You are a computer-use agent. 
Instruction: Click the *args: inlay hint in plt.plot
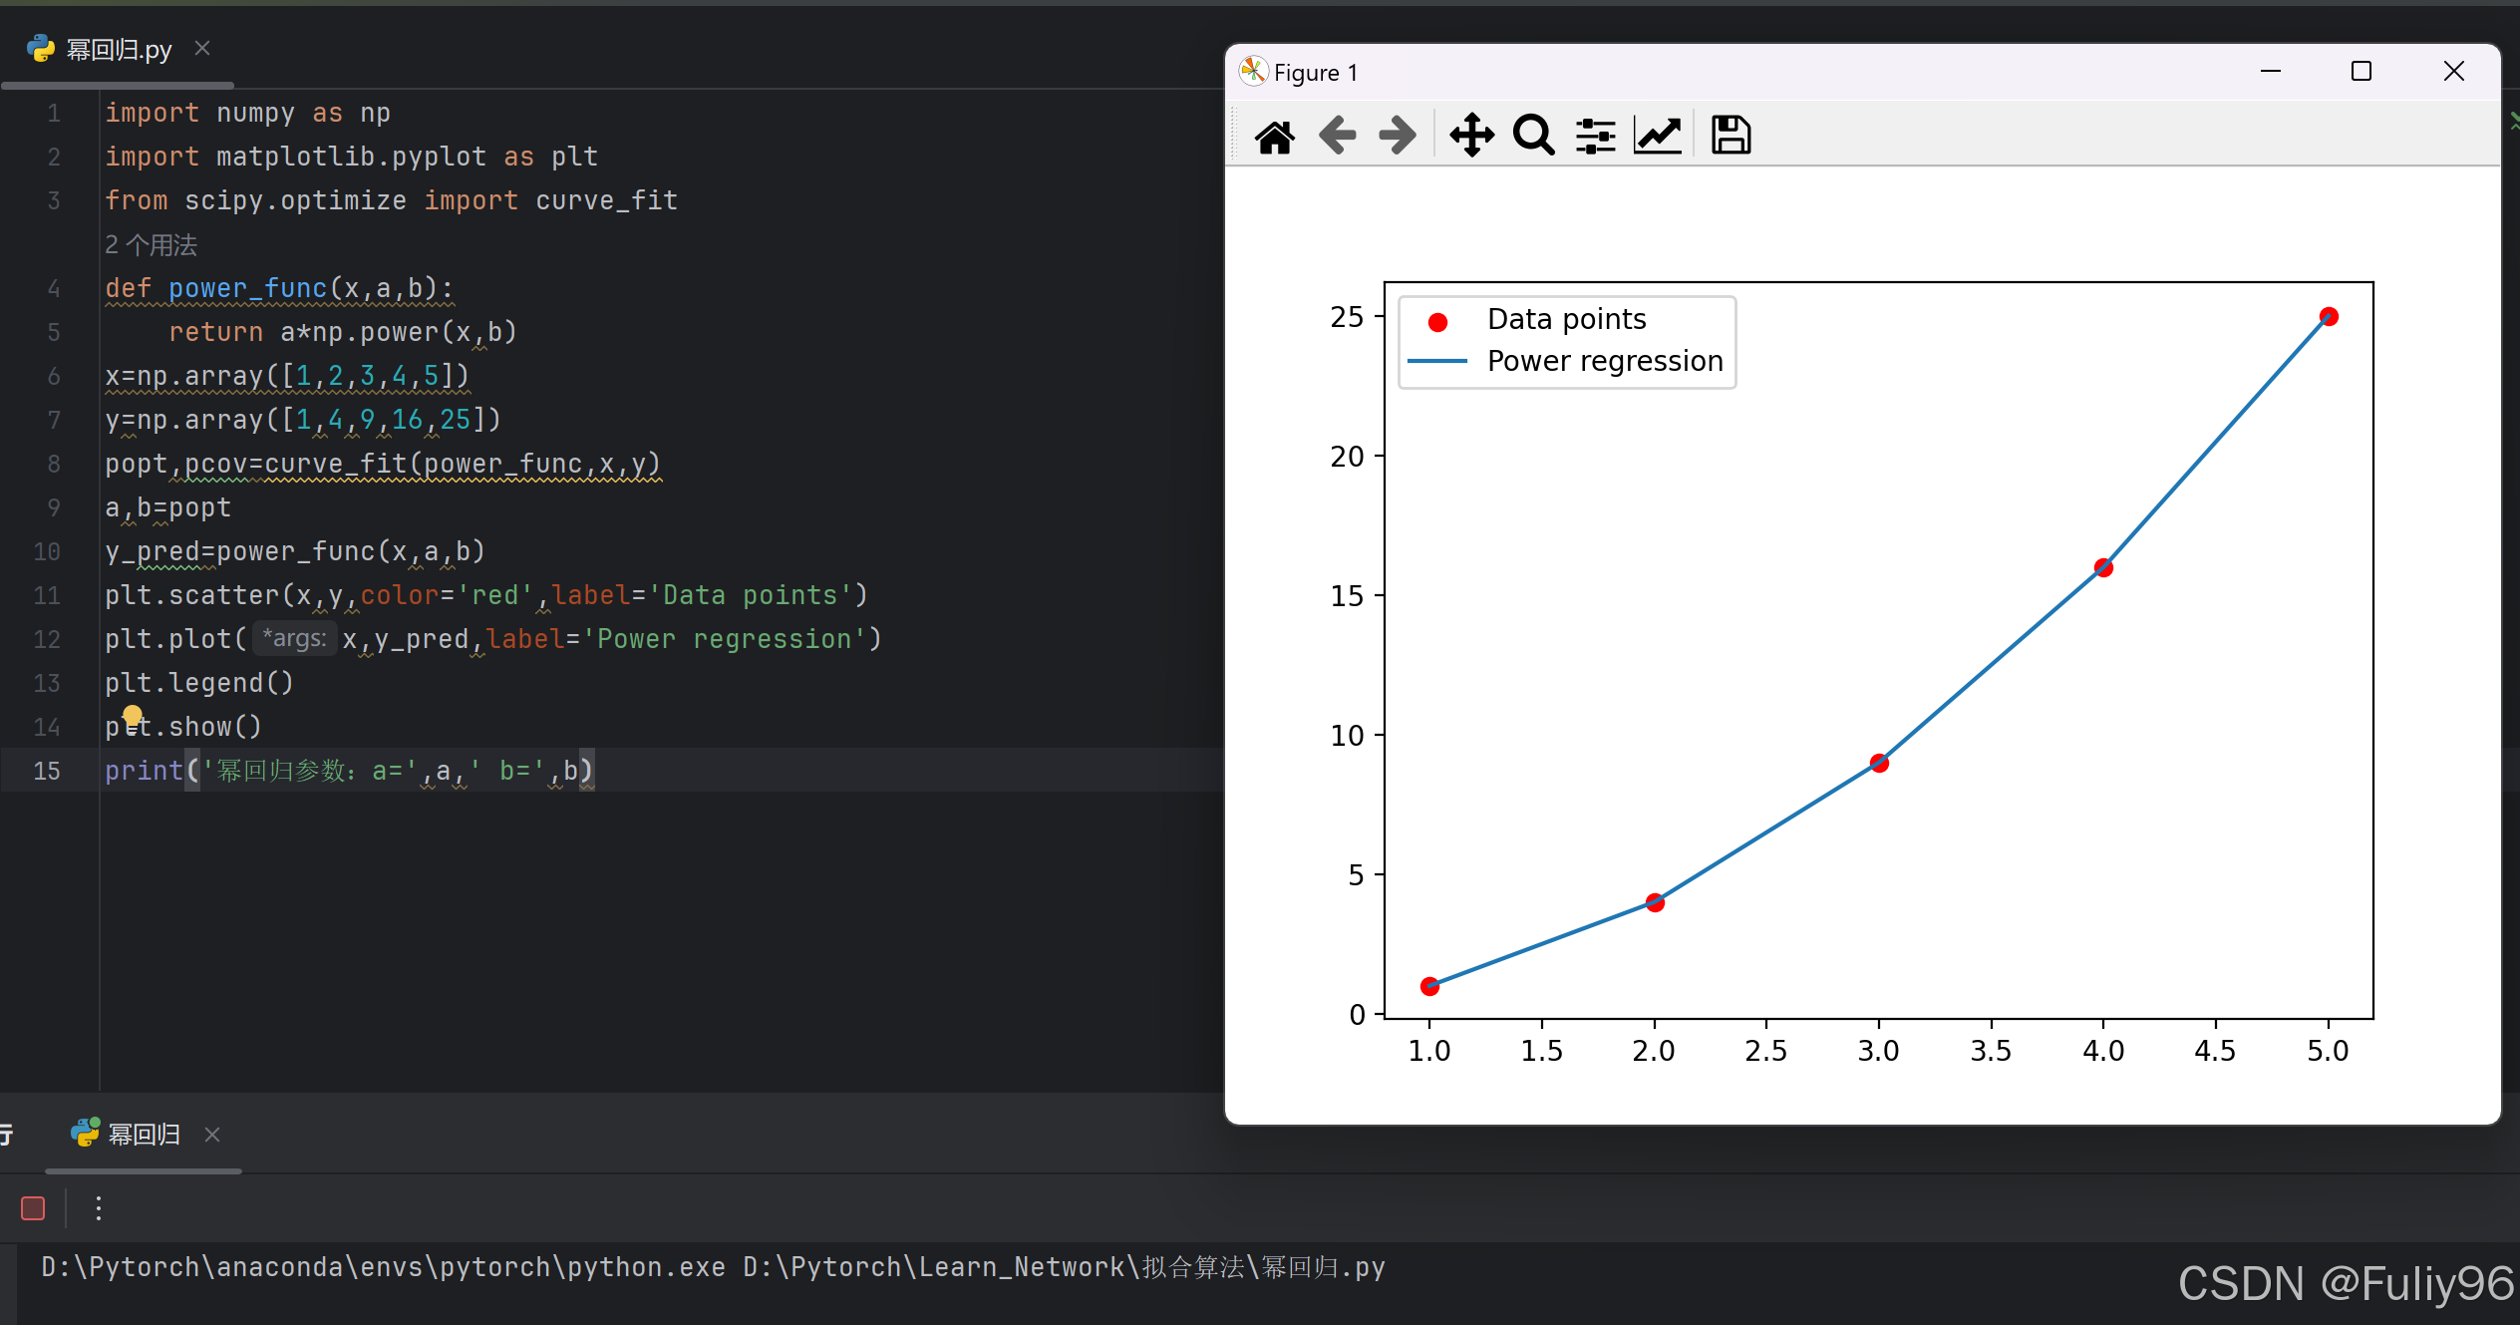[x=295, y=638]
